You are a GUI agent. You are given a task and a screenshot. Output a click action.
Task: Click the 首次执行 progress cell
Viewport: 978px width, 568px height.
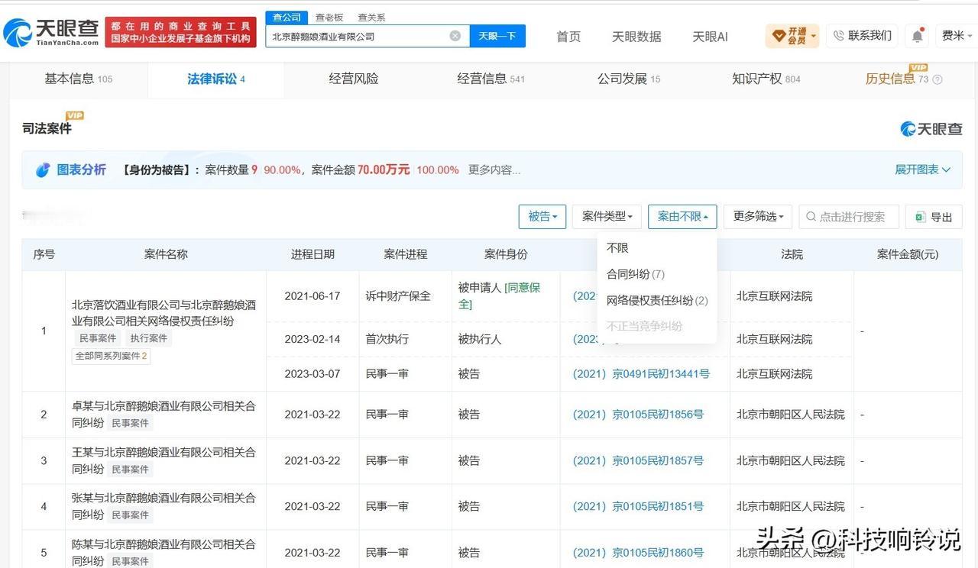tap(387, 339)
